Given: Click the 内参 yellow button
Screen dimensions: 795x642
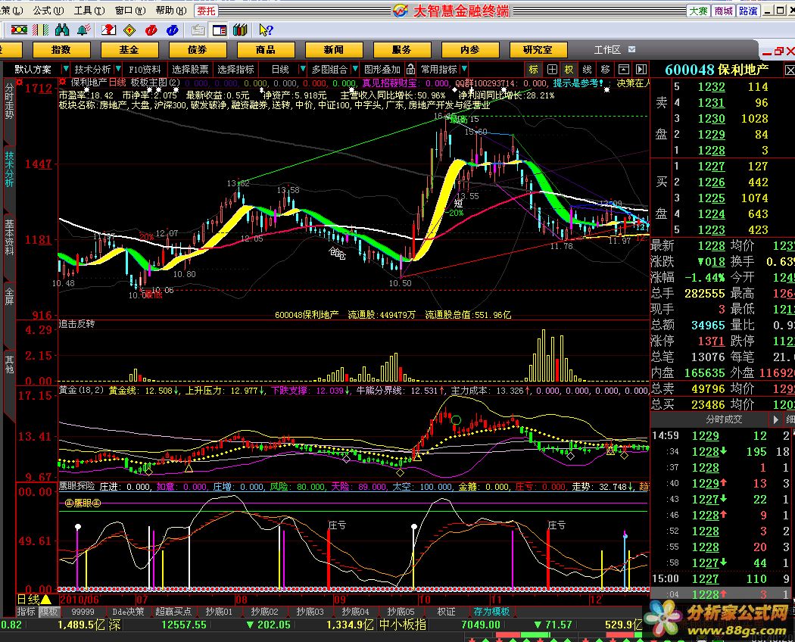Looking at the screenshot, I should click(x=470, y=50).
